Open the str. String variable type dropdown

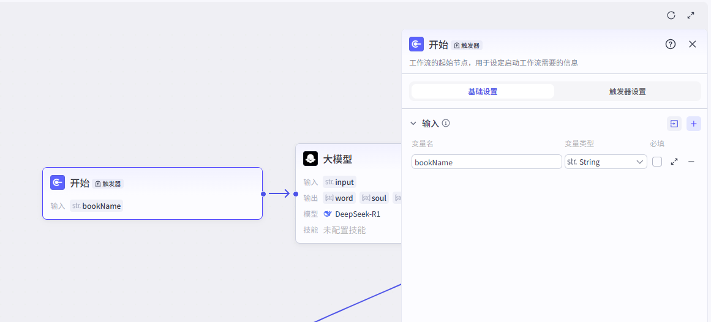click(606, 162)
